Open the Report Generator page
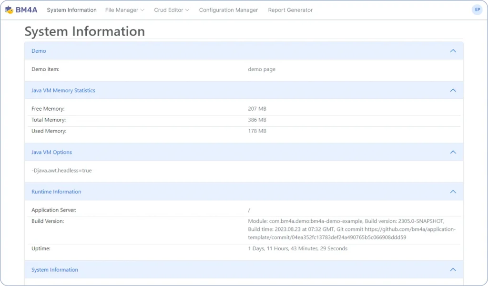 [x=290, y=10]
